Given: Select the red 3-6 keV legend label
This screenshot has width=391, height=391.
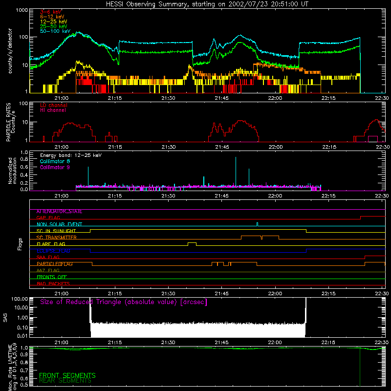Looking at the screenshot, I should pyautogui.click(x=51, y=12).
